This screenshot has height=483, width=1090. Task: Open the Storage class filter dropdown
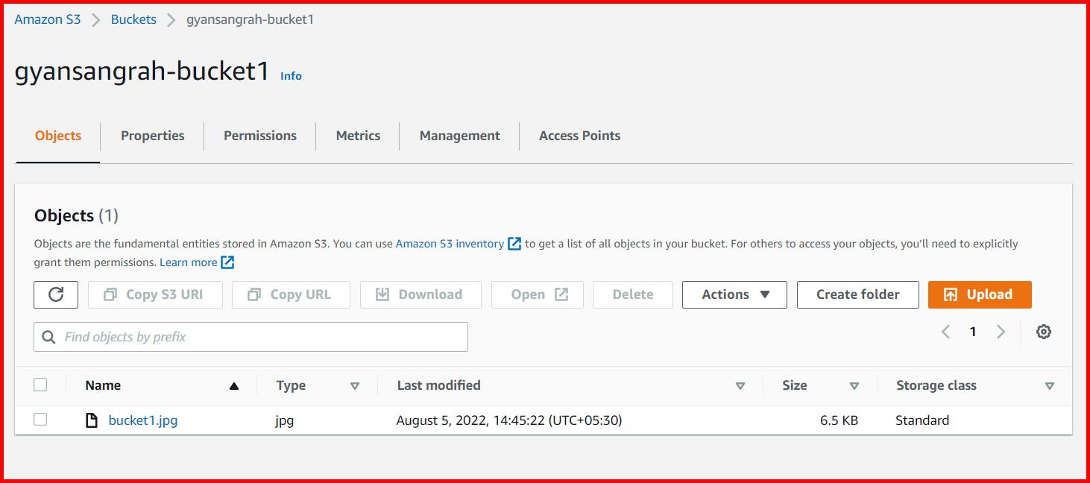pos(1050,385)
